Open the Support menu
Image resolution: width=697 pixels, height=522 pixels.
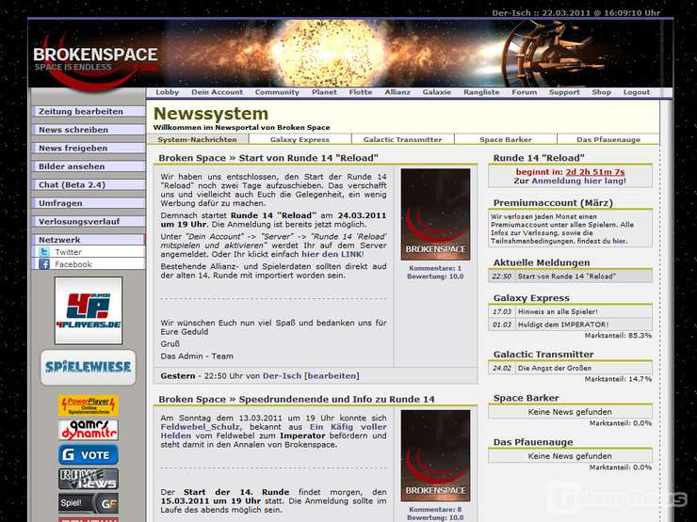564,92
